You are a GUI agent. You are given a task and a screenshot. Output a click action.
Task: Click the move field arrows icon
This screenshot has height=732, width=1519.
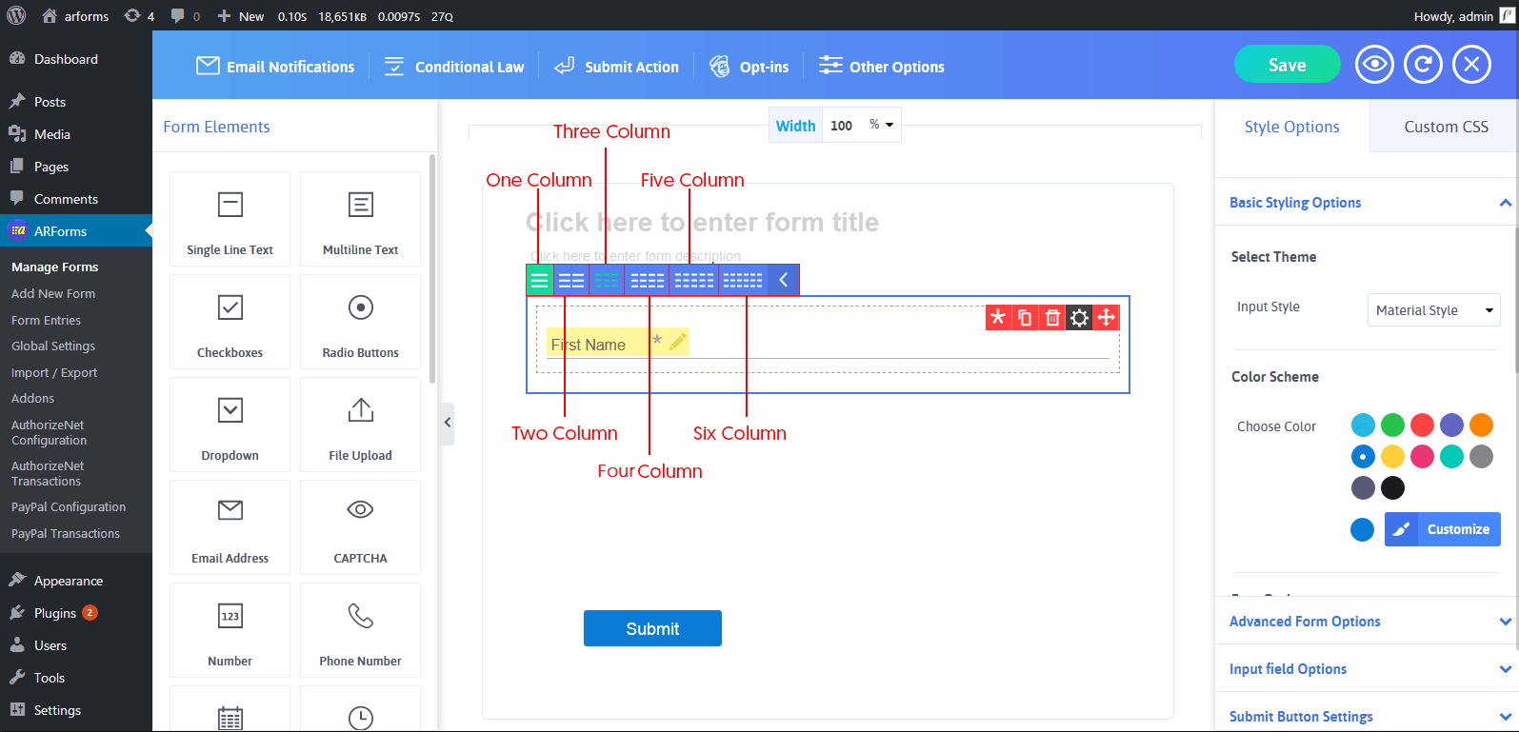click(1107, 318)
